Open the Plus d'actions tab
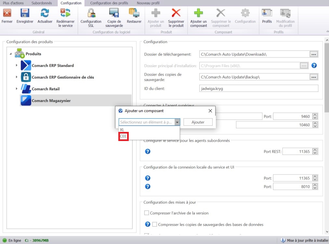Screen dimensions: 329x244 pyautogui.click(x=13, y=3)
